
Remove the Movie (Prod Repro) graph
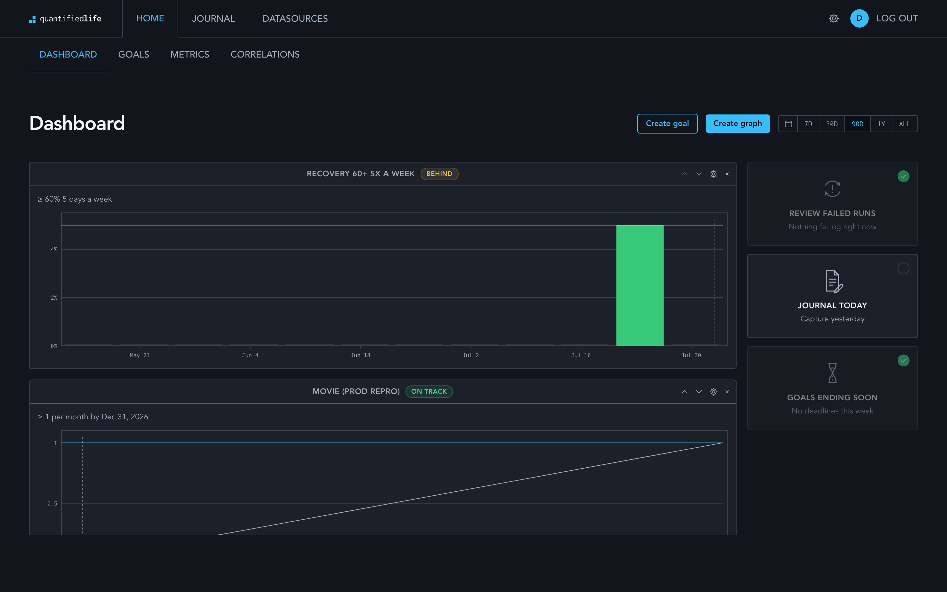point(727,391)
